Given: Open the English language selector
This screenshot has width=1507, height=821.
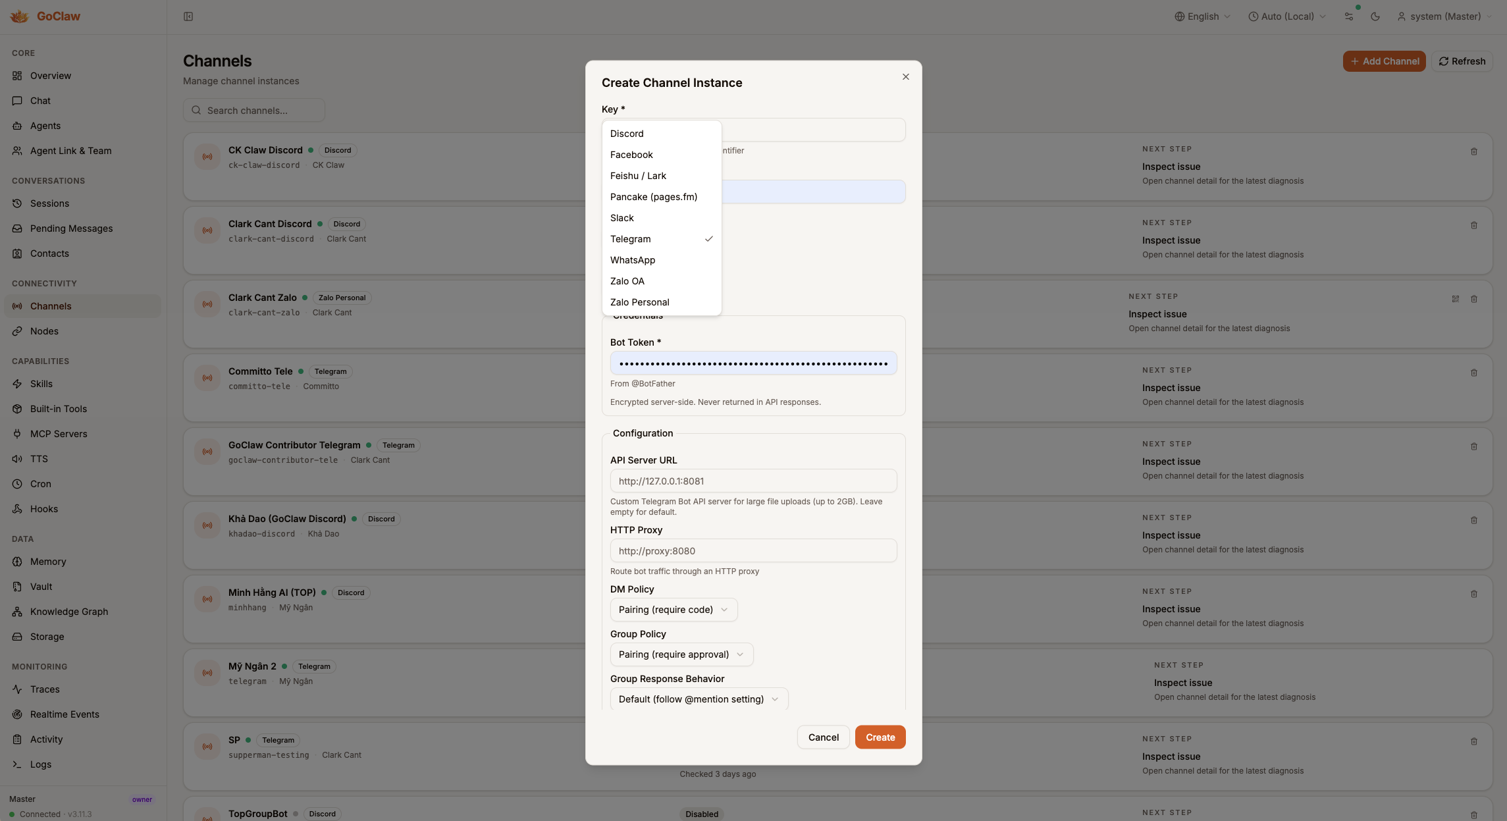Looking at the screenshot, I should click(x=1202, y=16).
